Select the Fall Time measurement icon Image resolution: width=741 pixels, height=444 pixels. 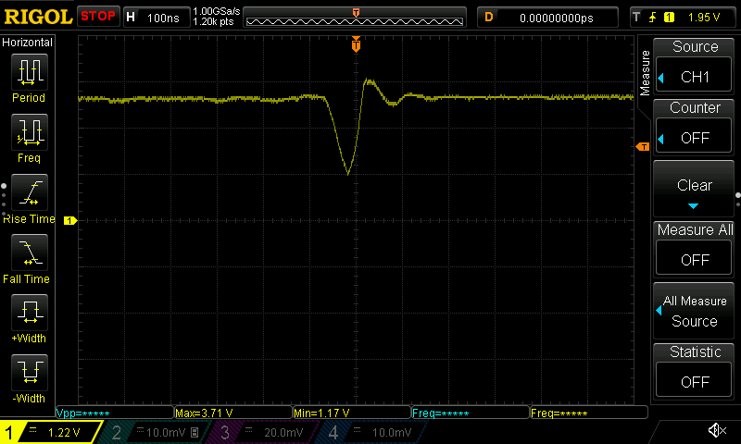click(30, 253)
